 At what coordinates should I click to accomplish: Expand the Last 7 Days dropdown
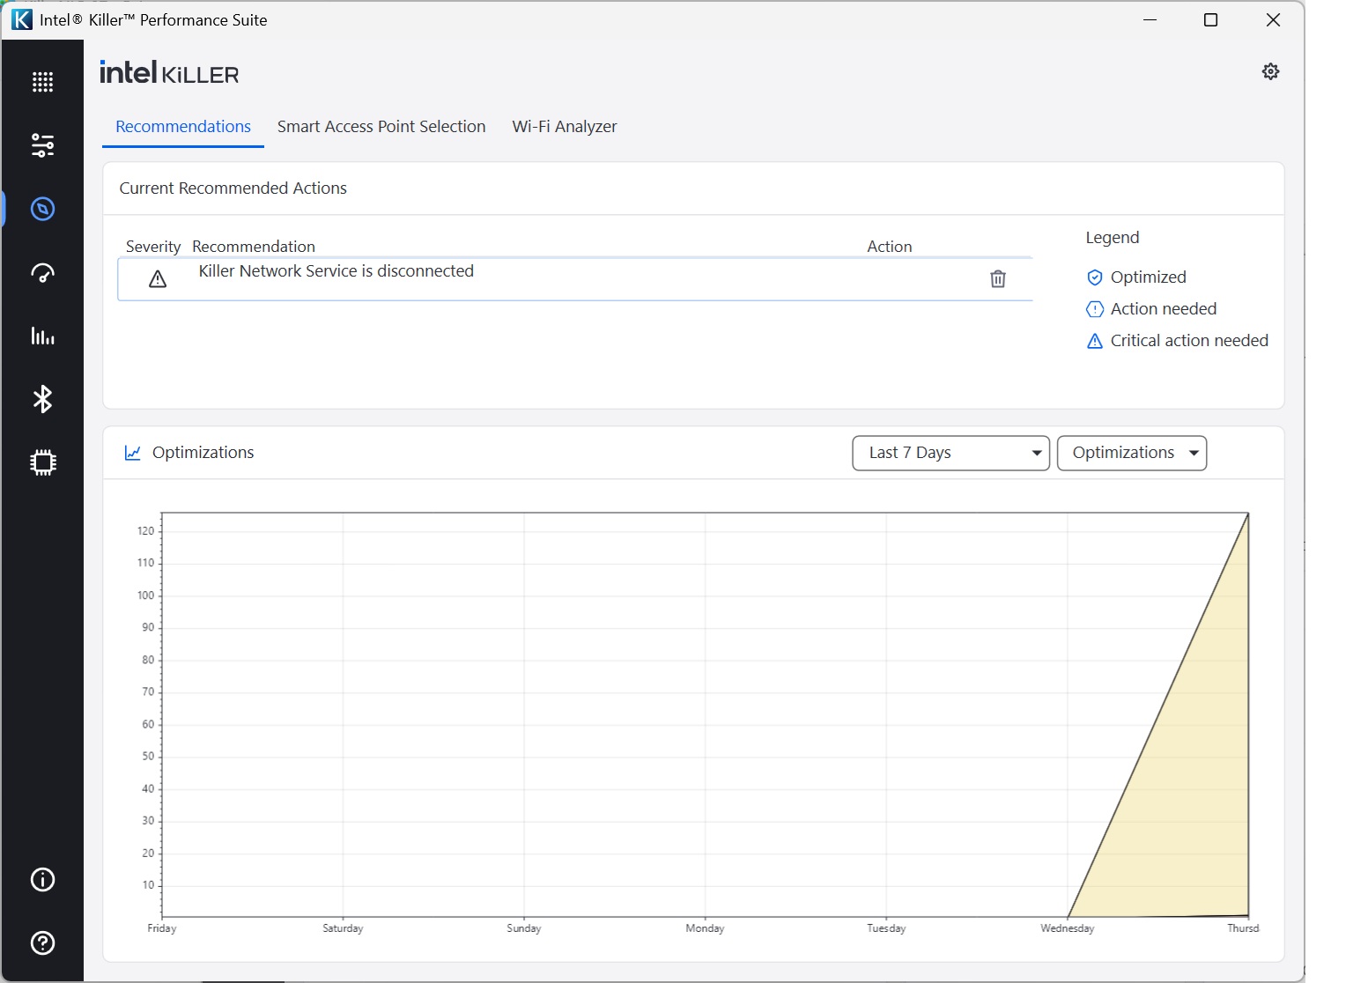(x=950, y=453)
